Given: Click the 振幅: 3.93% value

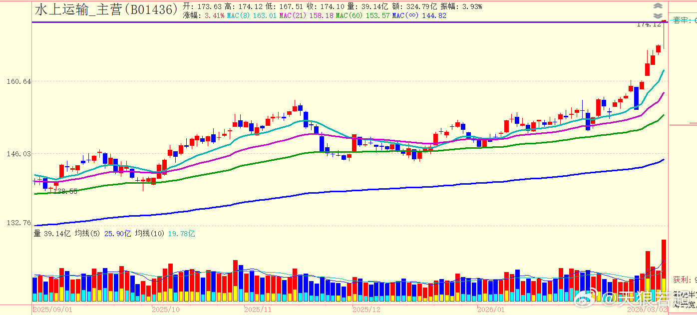Looking at the screenshot, I should click(x=461, y=6).
